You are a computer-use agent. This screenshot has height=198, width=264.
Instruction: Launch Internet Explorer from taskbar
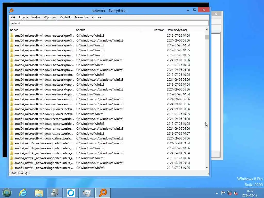(23, 193)
